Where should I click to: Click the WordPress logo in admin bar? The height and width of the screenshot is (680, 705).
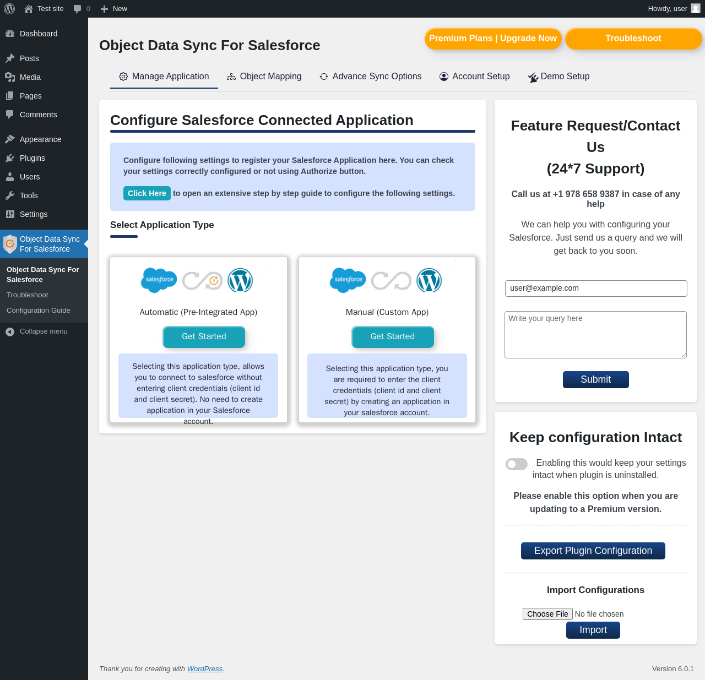point(9,9)
